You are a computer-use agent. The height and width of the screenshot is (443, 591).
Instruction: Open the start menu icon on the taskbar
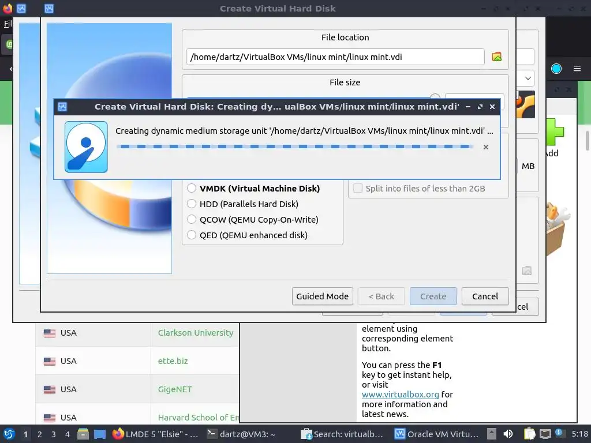pyautogui.click(x=9, y=434)
